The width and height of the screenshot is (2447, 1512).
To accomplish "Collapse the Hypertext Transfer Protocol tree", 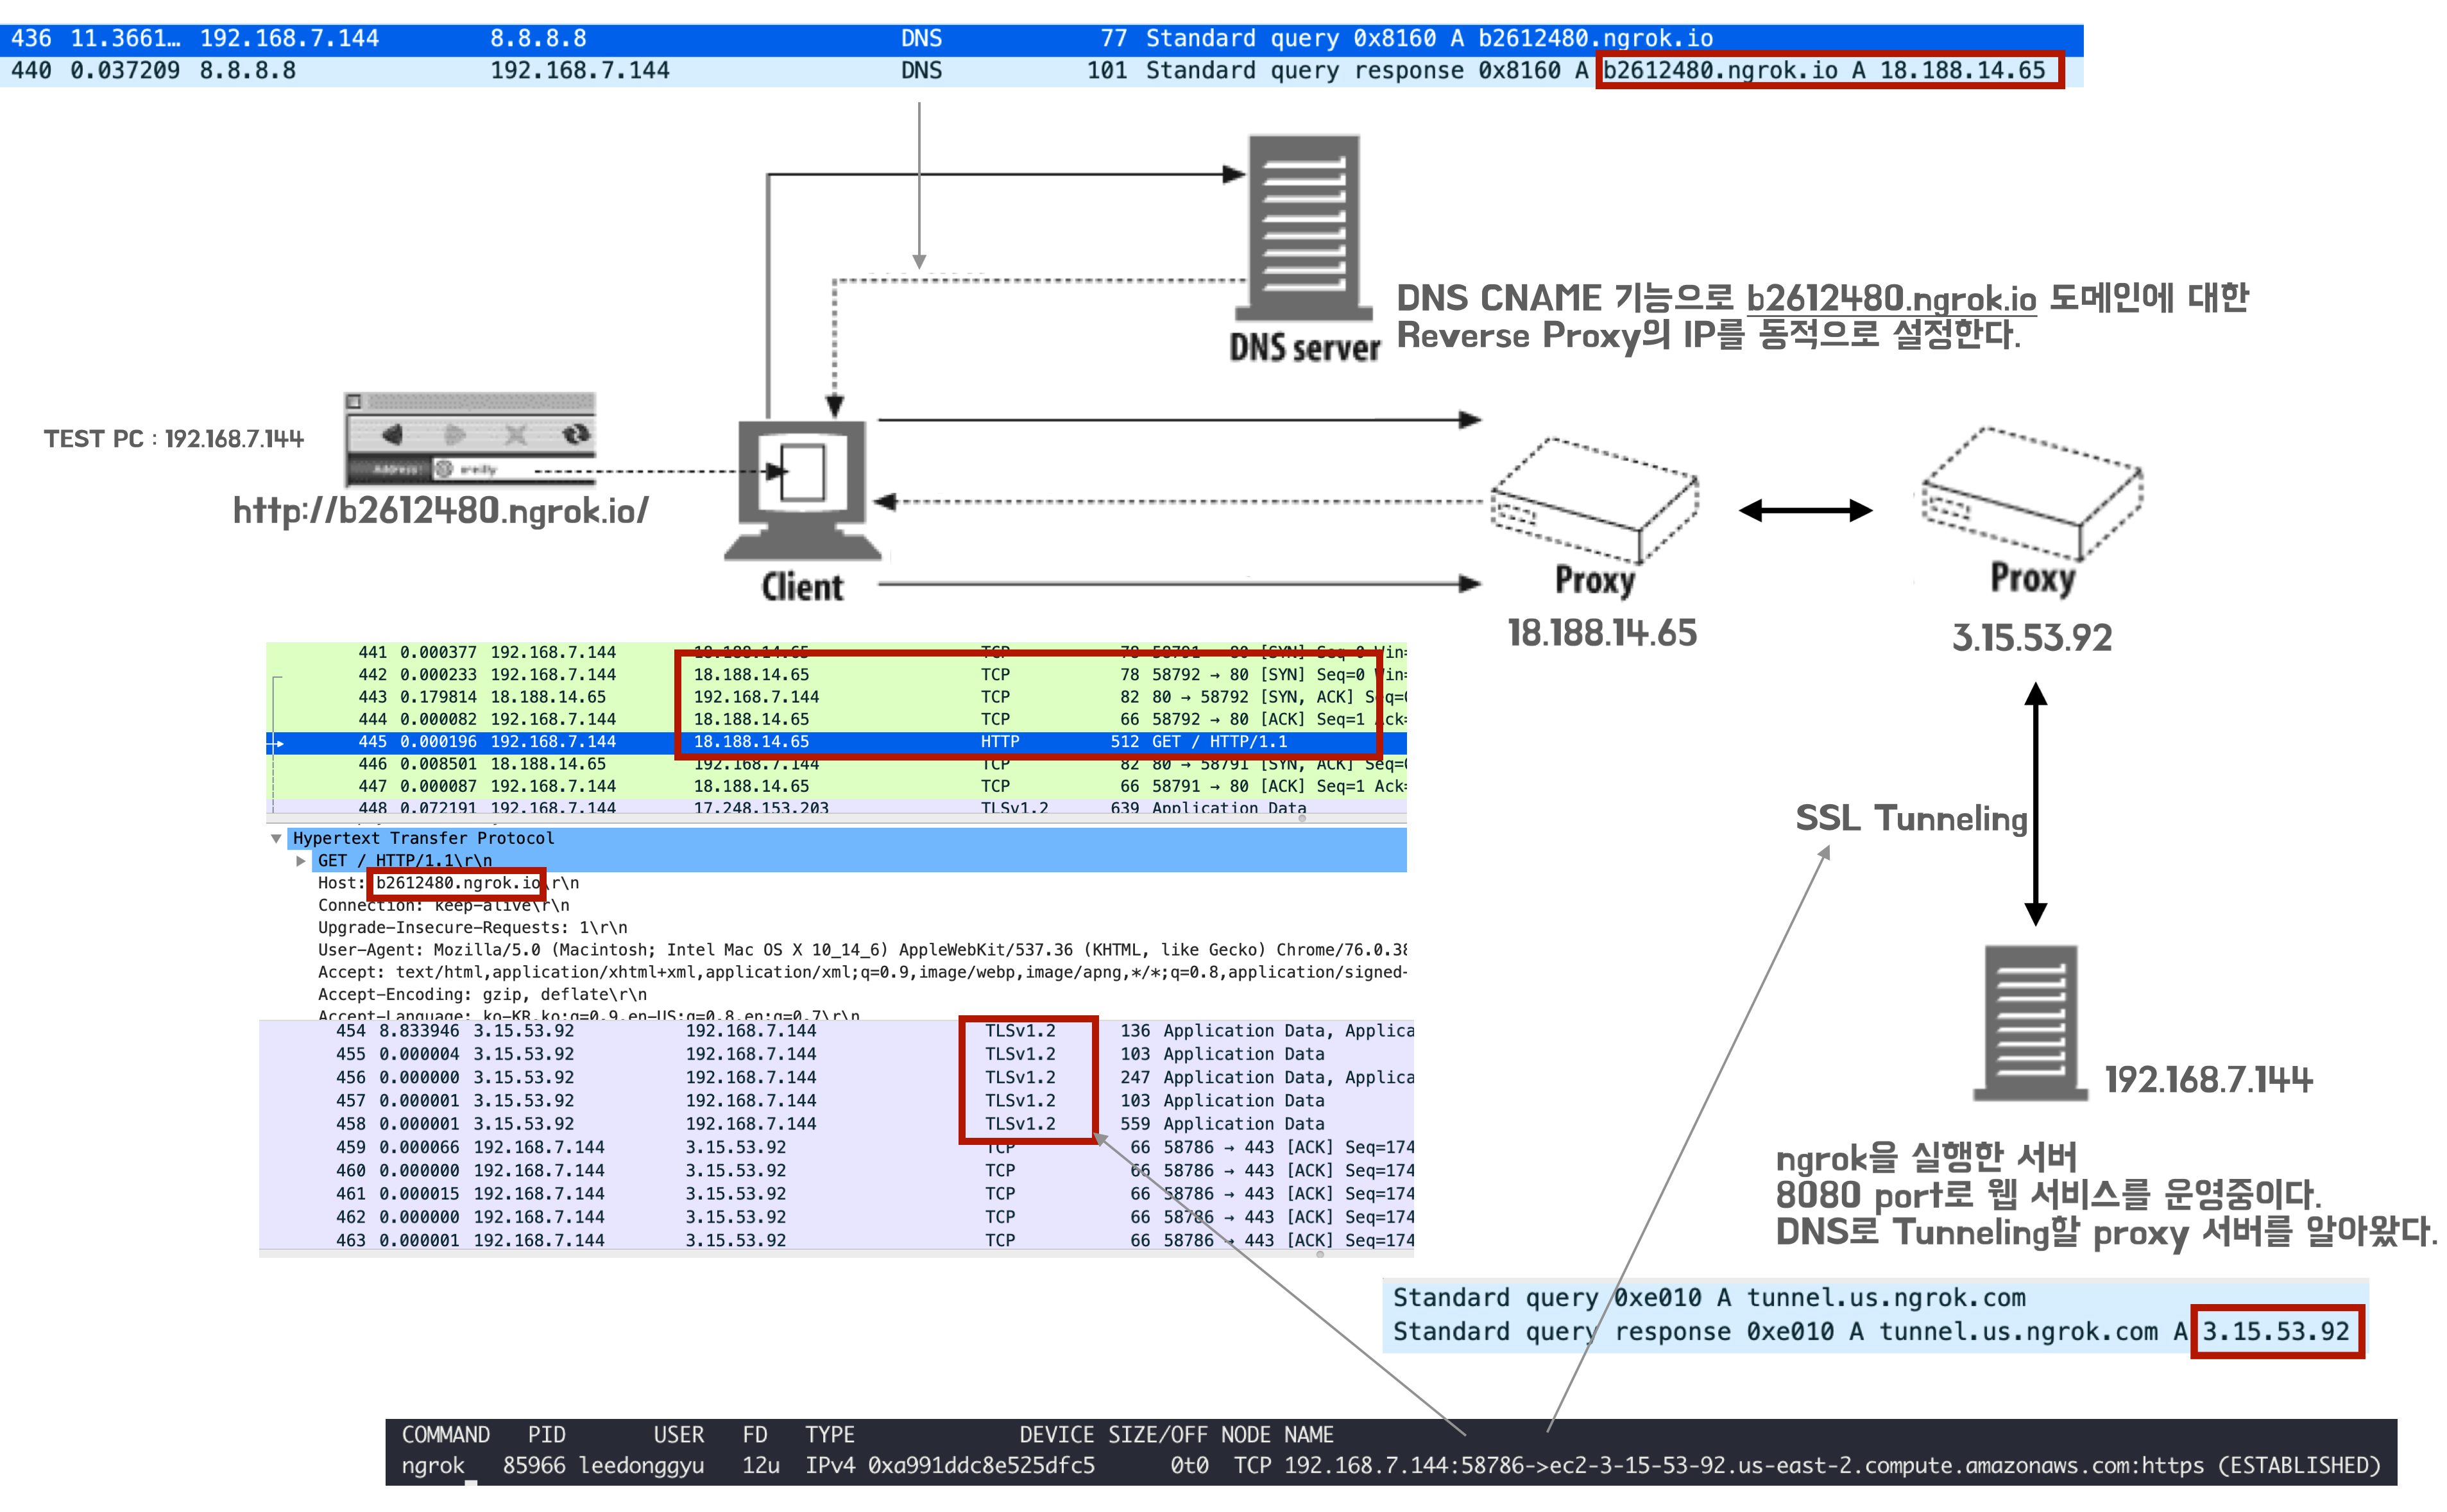I will click(276, 838).
